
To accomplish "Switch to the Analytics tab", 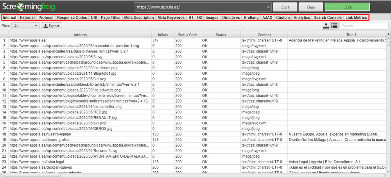I will tap(302, 18).
